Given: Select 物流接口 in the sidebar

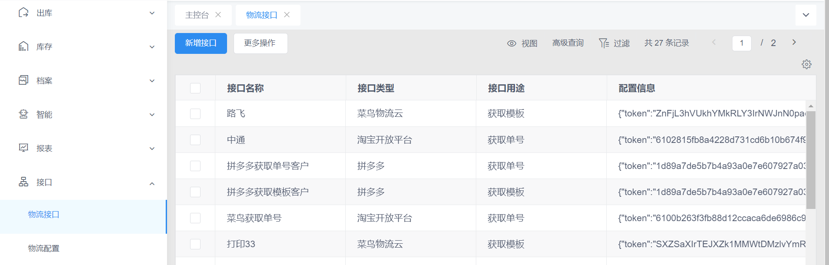Looking at the screenshot, I should point(83,217).
